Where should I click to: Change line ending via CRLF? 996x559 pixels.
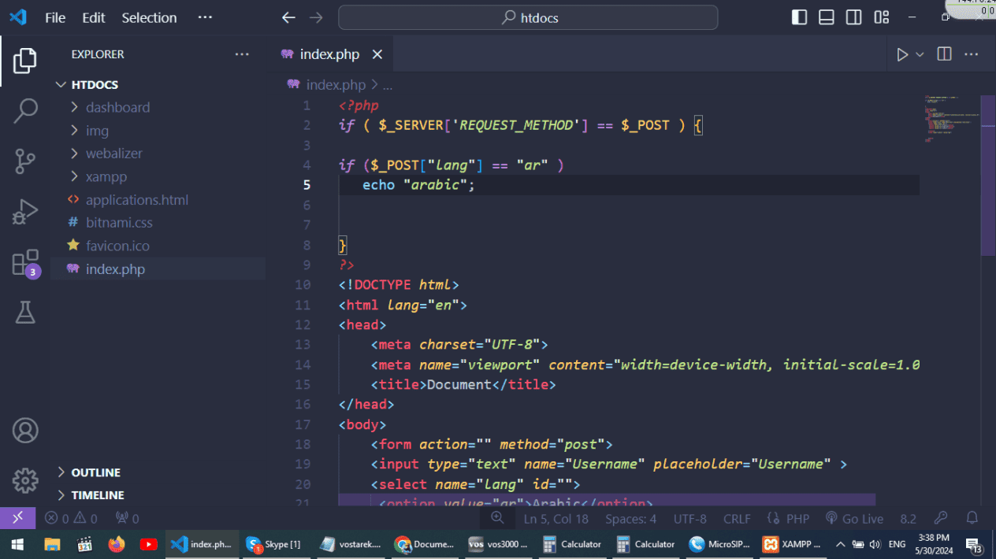[737, 519]
